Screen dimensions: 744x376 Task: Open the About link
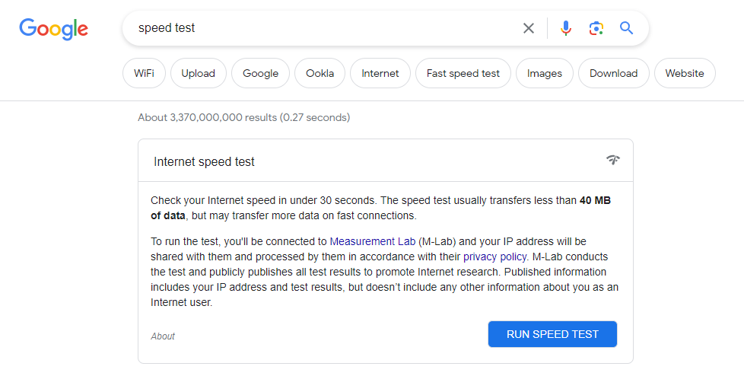click(163, 336)
